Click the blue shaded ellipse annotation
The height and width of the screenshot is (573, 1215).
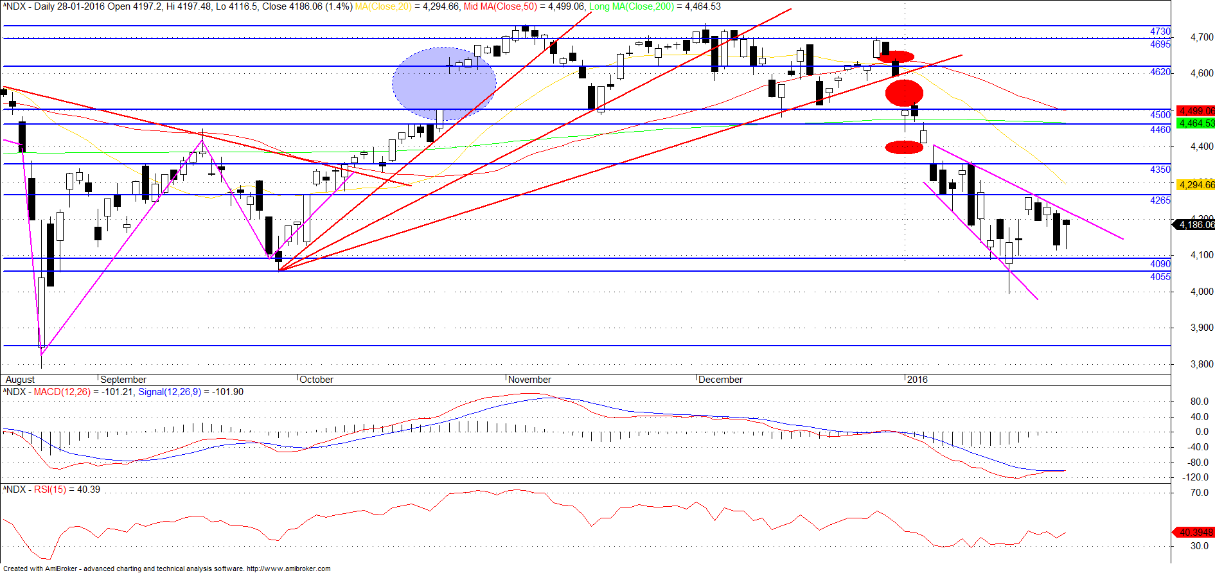coord(444,84)
